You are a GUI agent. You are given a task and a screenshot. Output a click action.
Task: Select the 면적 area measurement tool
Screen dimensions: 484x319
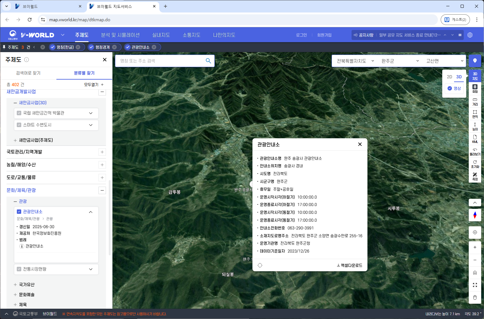pos(475,114)
